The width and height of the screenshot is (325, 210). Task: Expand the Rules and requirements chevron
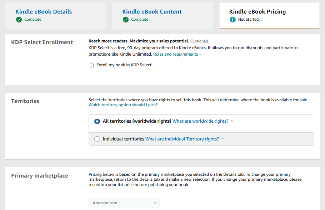click(200, 55)
